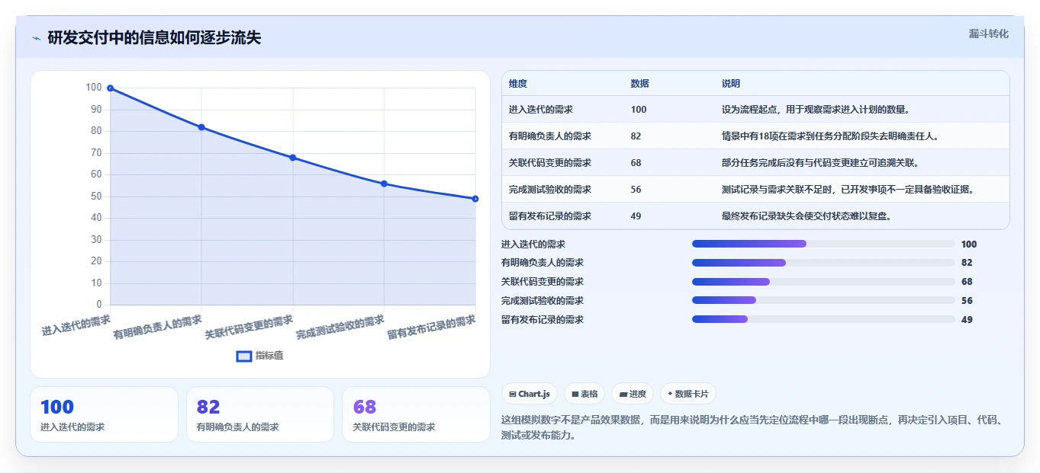Click the page title 研发交付中的信息如何逐步流失
The width and height of the screenshot is (1040, 473).
[x=154, y=38]
